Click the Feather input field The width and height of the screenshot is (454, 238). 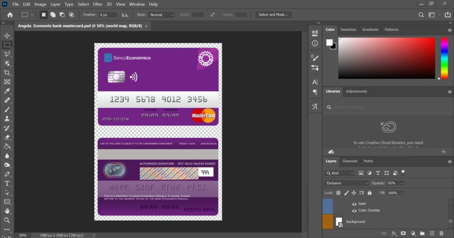tap(108, 15)
